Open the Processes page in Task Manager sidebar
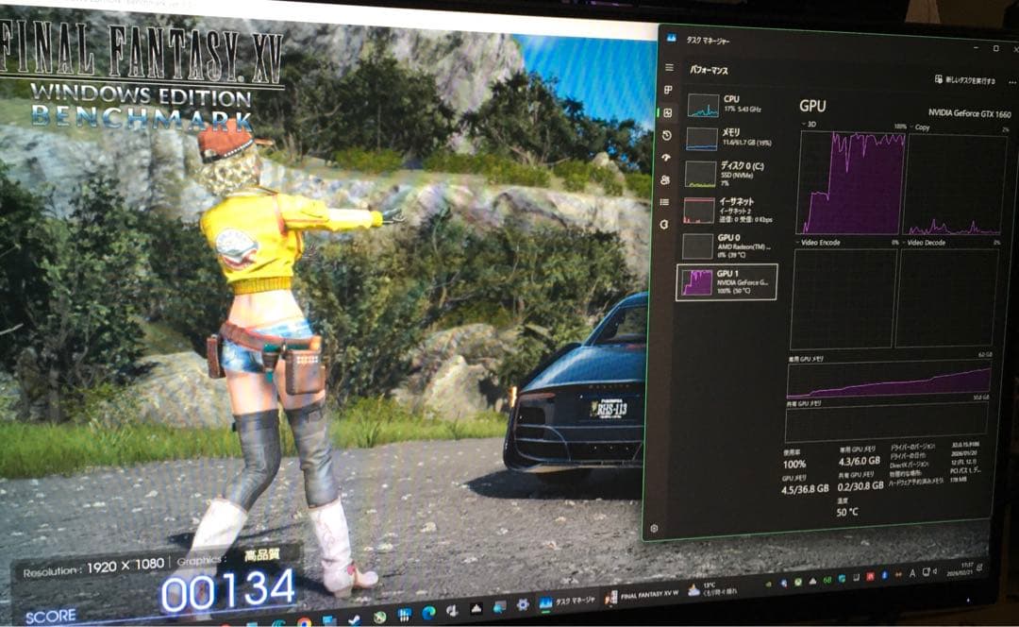The width and height of the screenshot is (1019, 627). point(668,90)
